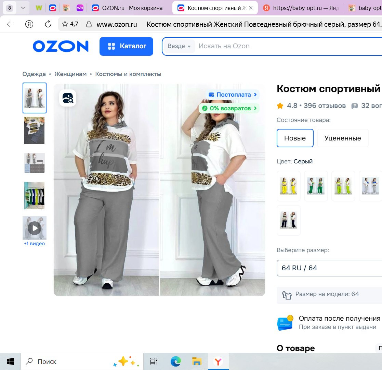Open the 64 RU / 64 size selector
This screenshot has width=382, height=370.
329,268
